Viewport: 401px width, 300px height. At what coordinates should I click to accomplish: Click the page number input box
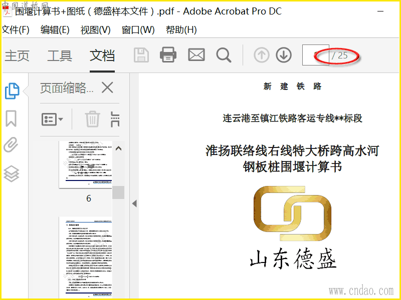pyautogui.click(x=316, y=55)
